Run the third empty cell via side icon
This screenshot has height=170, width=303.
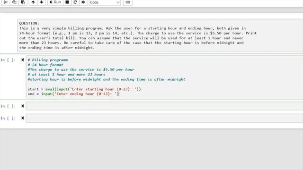[23, 118]
